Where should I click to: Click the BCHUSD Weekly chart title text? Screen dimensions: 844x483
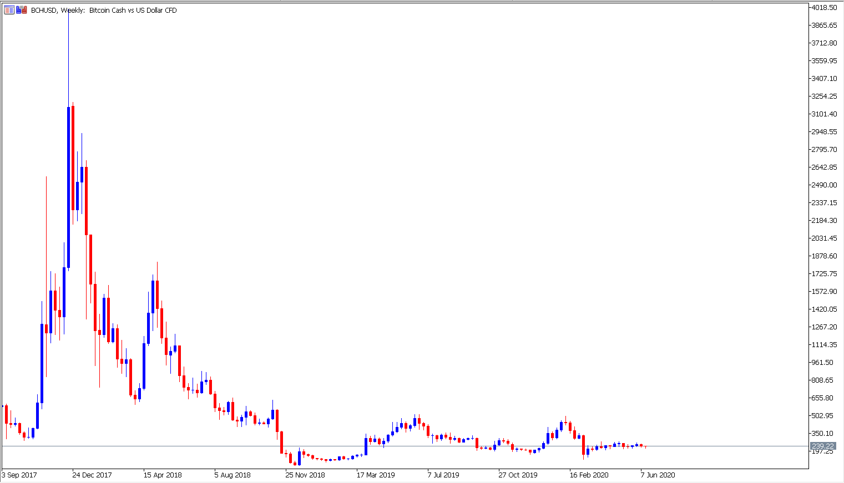tap(104, 11)
